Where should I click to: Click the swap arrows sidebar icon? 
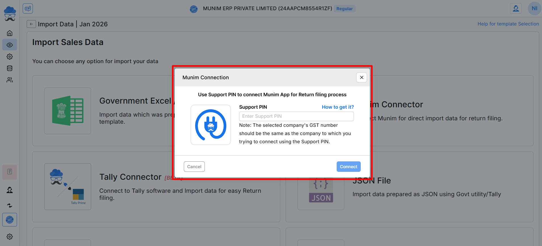pos(10,206)
